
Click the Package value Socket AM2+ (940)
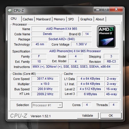[62, 39]
